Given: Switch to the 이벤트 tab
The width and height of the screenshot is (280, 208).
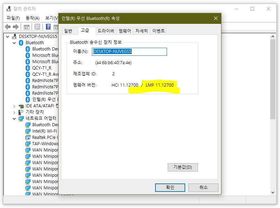Looking at the screenshot, I should pyautogui.click(x=158, y=31).
